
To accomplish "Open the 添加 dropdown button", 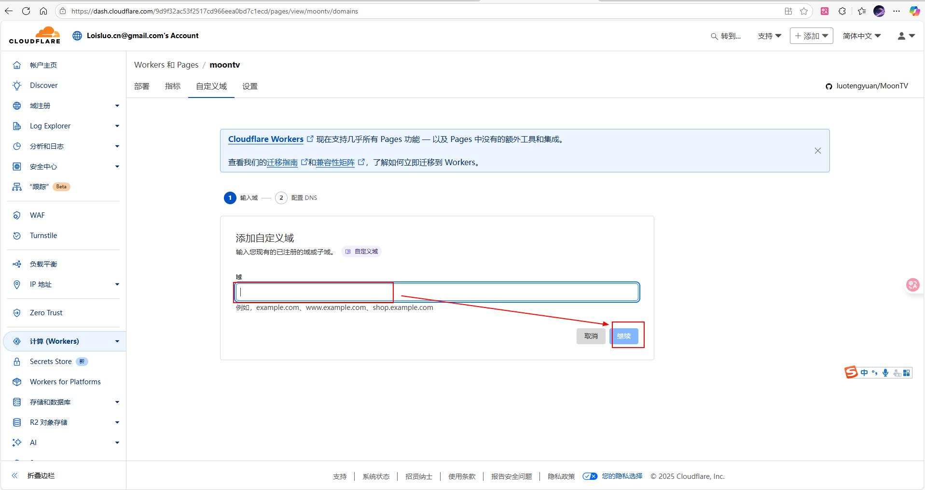I will pyautogui.click(x=811, y=36).
